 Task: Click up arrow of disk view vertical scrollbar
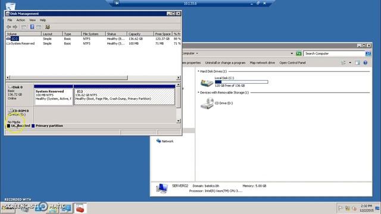coord(179,85)
